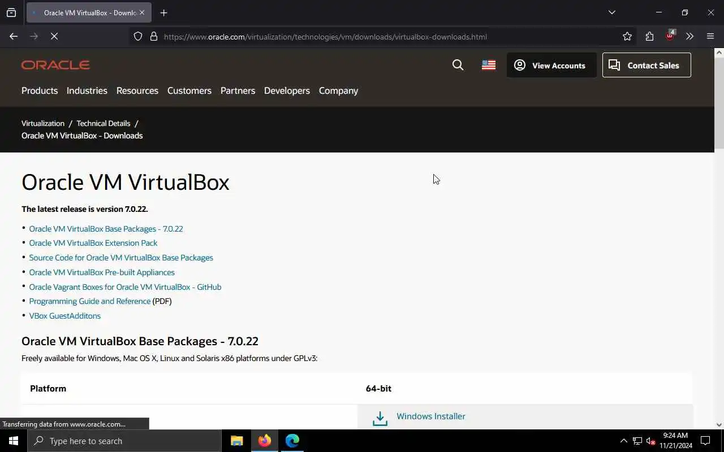Open Windows Start menu

pyautogui.click(x=14, y=441)
